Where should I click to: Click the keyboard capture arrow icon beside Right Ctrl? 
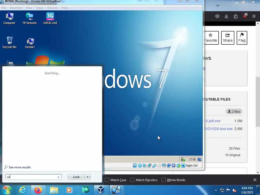(183, 166)
